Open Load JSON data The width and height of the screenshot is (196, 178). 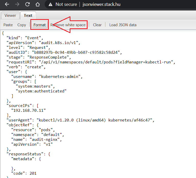click(123, 25)
